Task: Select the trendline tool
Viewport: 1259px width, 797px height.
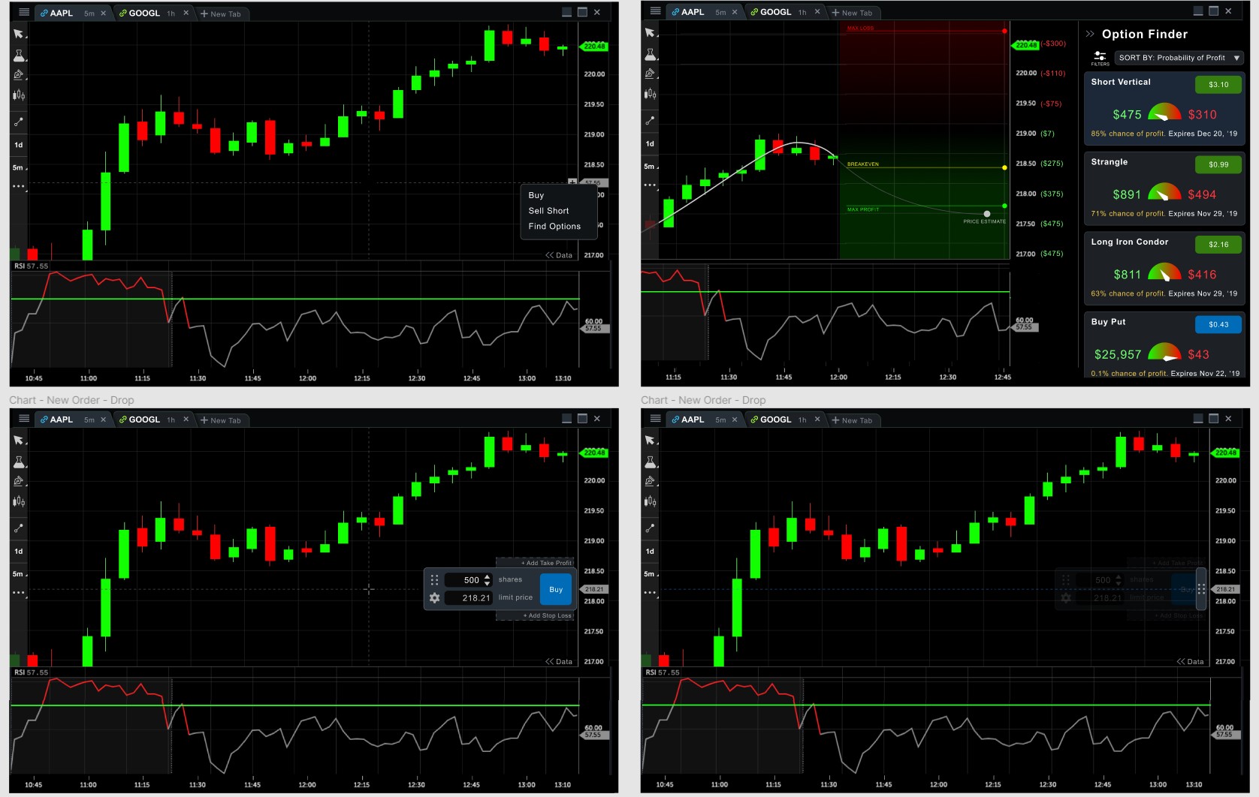Action: point(18,122)
